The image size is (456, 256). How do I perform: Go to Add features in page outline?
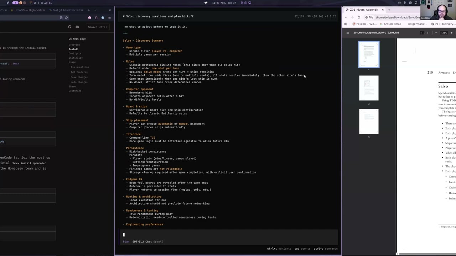pos(79,72)
